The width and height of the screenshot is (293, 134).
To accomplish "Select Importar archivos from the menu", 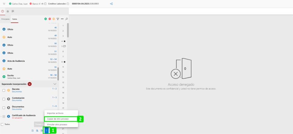I will click(55, 113).
